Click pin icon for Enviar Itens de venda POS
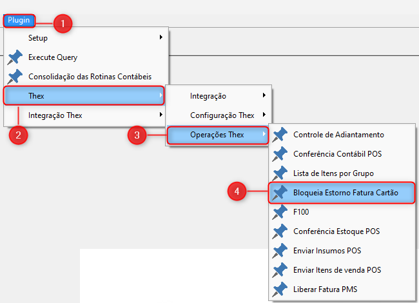Viewport: 419px width, 303px height. coord(280,270)
